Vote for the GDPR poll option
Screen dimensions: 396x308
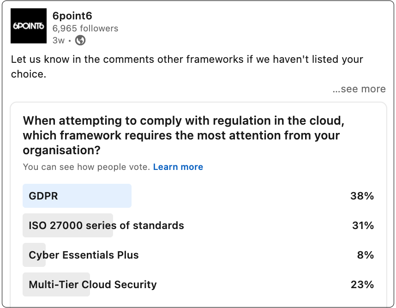198,196
